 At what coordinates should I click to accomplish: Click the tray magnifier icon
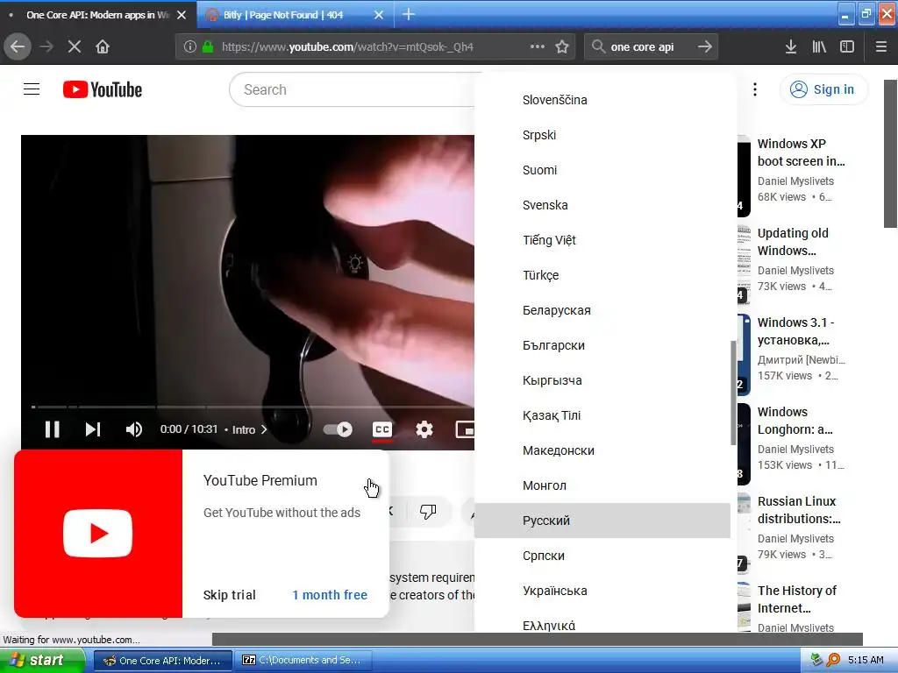[833, 661]
